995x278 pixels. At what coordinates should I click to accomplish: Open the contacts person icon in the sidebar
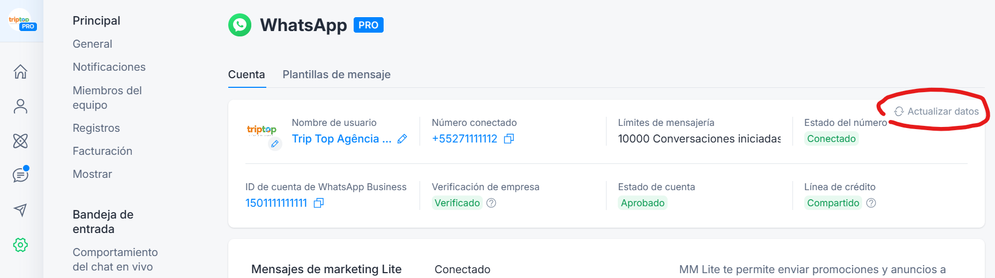click(x=20, y=106)
